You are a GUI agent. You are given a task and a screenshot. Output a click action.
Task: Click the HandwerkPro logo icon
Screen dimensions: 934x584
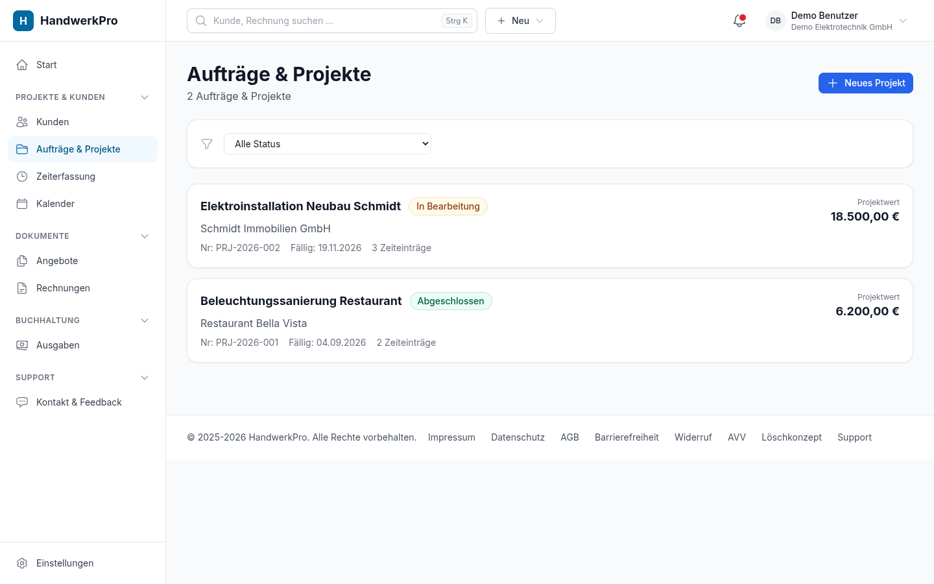(x=23, y=21)
